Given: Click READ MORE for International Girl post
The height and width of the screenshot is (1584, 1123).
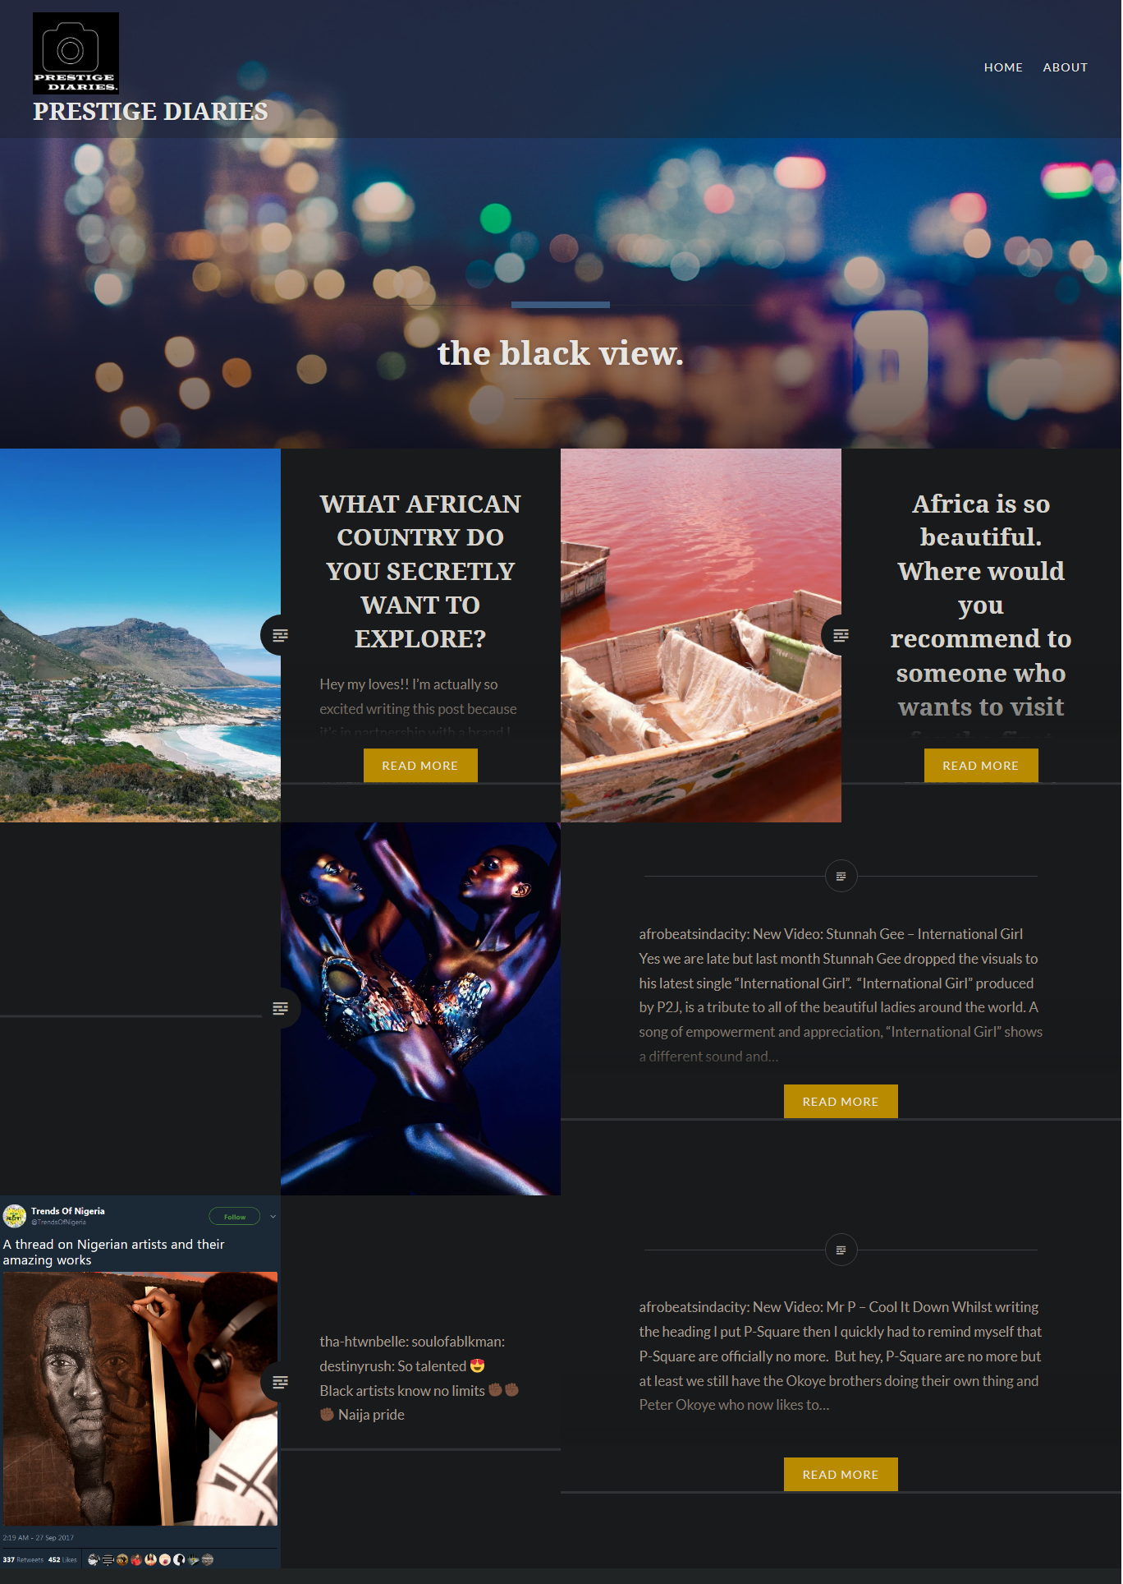Looking at the screenshot, I should point(841,1102).
